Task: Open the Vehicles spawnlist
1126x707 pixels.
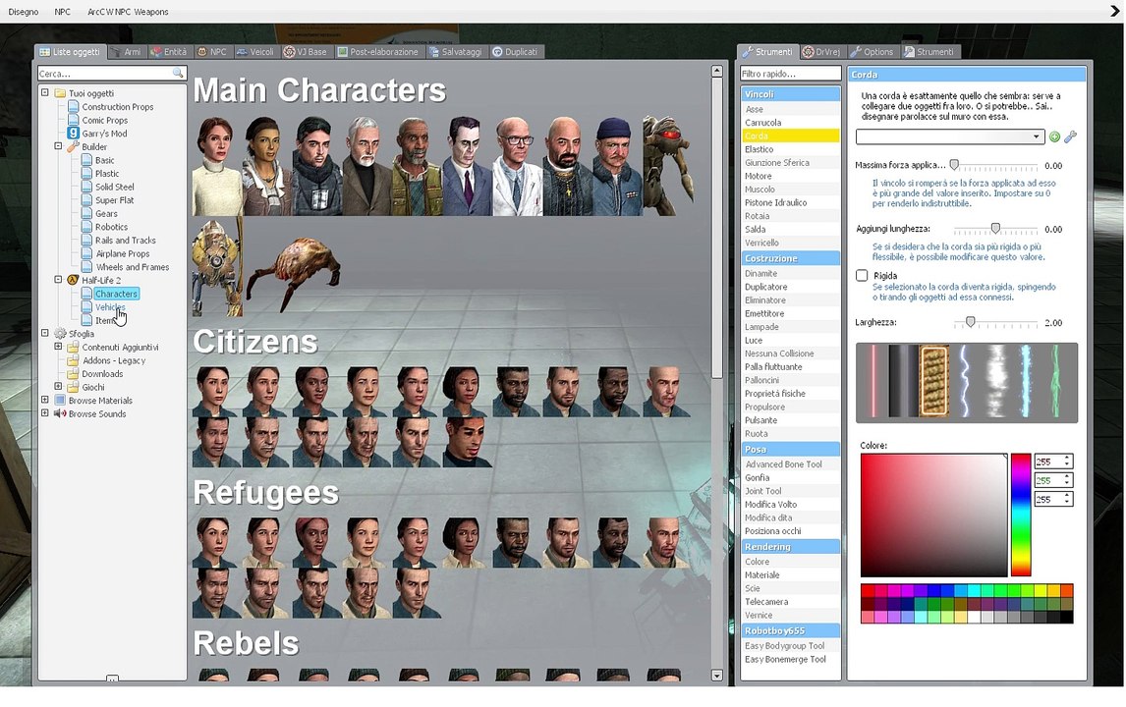Action: point(110,307)
